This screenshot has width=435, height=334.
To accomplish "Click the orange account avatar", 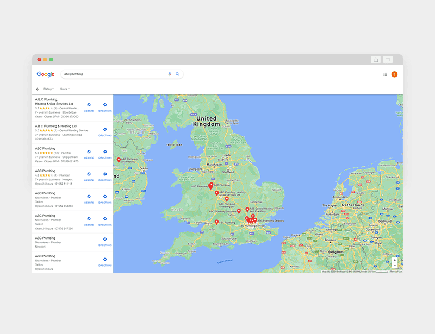I will pyautogui.click(x=394, y=74).
